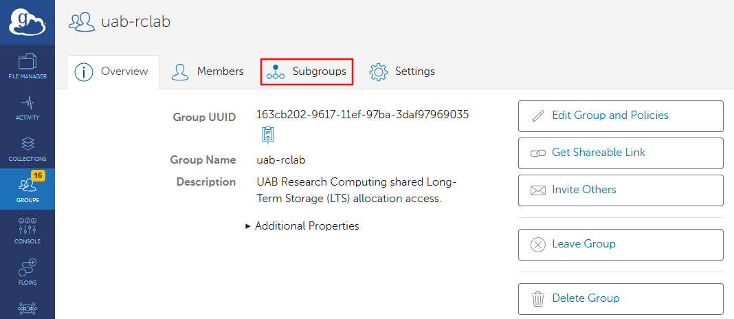The width and height of the screenshot is (734, 319).
Task: Switch to the Members tab
Action: tap(208, 71)
